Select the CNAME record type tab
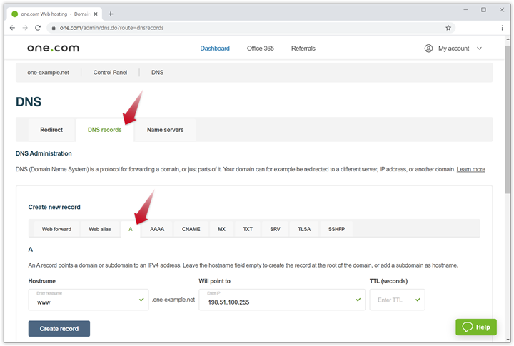The width and height of the screenshot is (514, 346). coord(191,229)
